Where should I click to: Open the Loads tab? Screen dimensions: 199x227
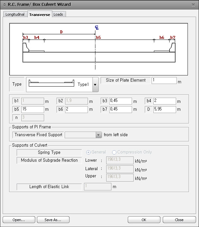[x=58, y=14]
